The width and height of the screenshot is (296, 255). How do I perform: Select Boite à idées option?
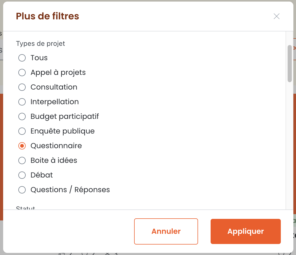click(x=22, y=160)
